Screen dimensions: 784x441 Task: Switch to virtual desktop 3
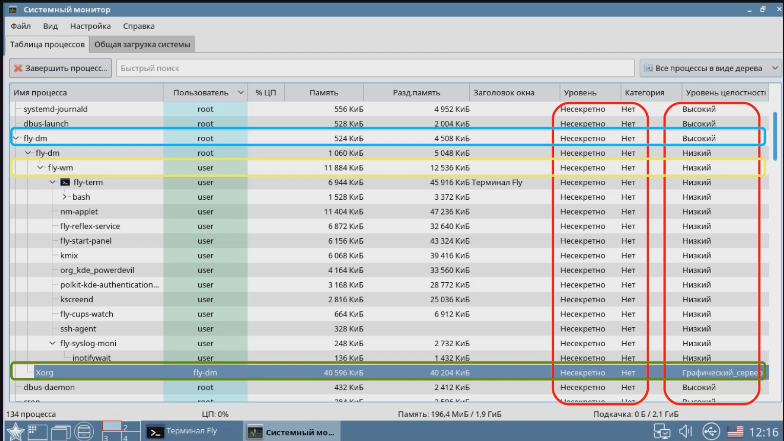[112, 436]
